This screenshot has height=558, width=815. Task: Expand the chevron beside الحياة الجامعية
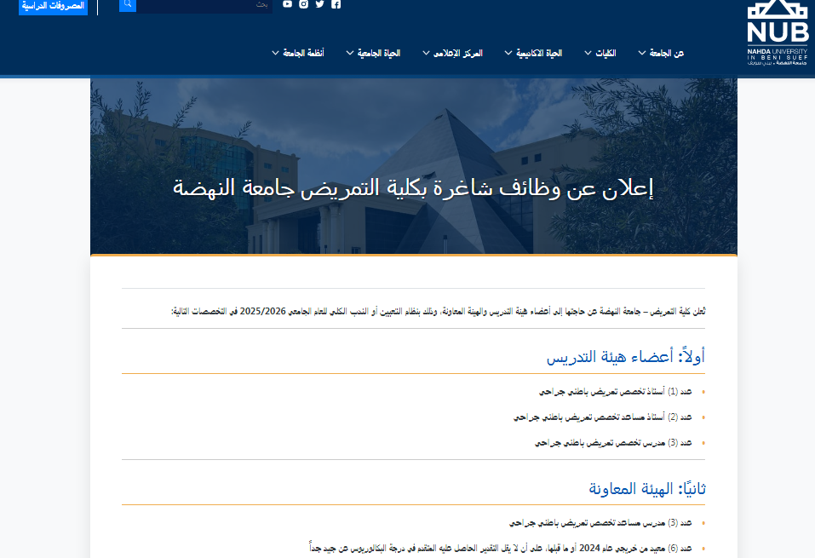coord(349,53)
